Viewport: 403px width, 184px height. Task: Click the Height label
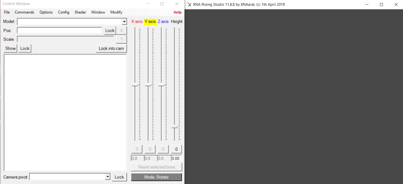pos(177,22)
